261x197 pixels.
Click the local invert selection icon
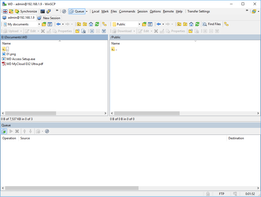(x=104, y=31)
